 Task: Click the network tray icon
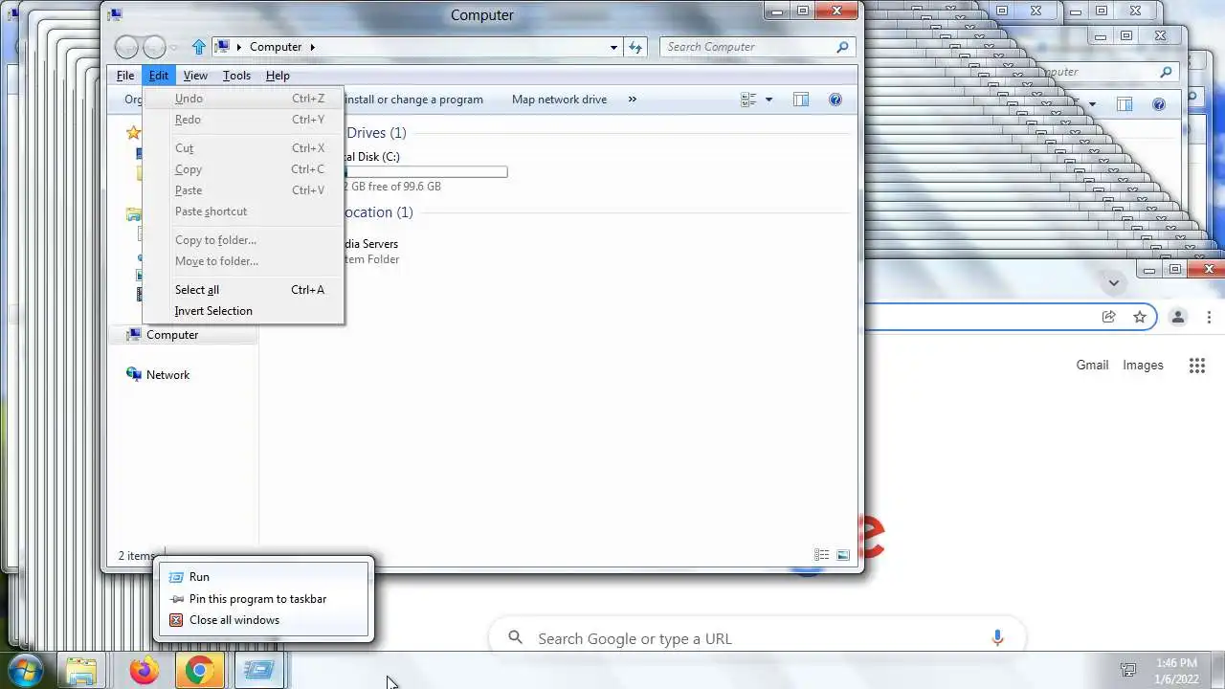[x=1128, y=671]
